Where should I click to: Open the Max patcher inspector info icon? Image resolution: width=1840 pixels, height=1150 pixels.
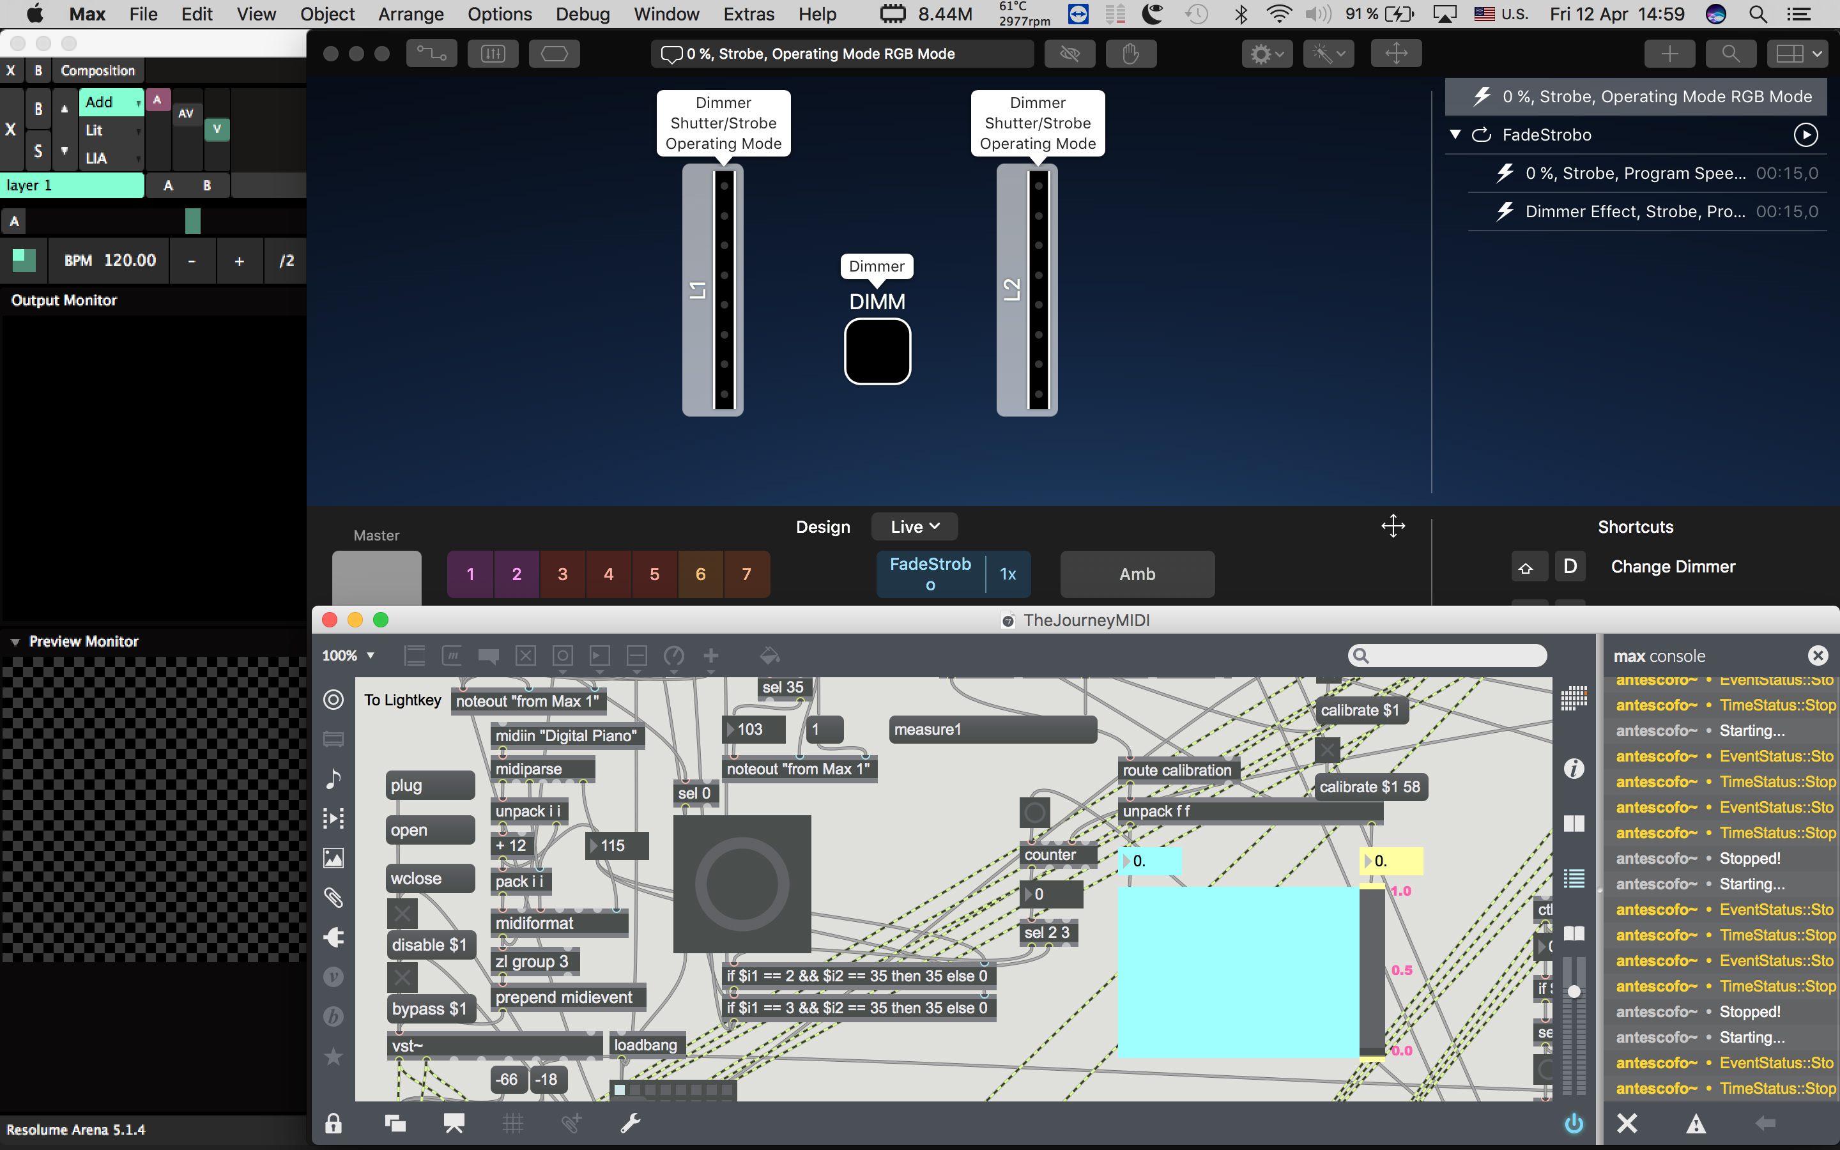(x=1574, y=768)
